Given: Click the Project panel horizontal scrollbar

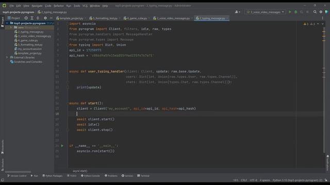Looking at the screenshot, I should coord(18,172).
